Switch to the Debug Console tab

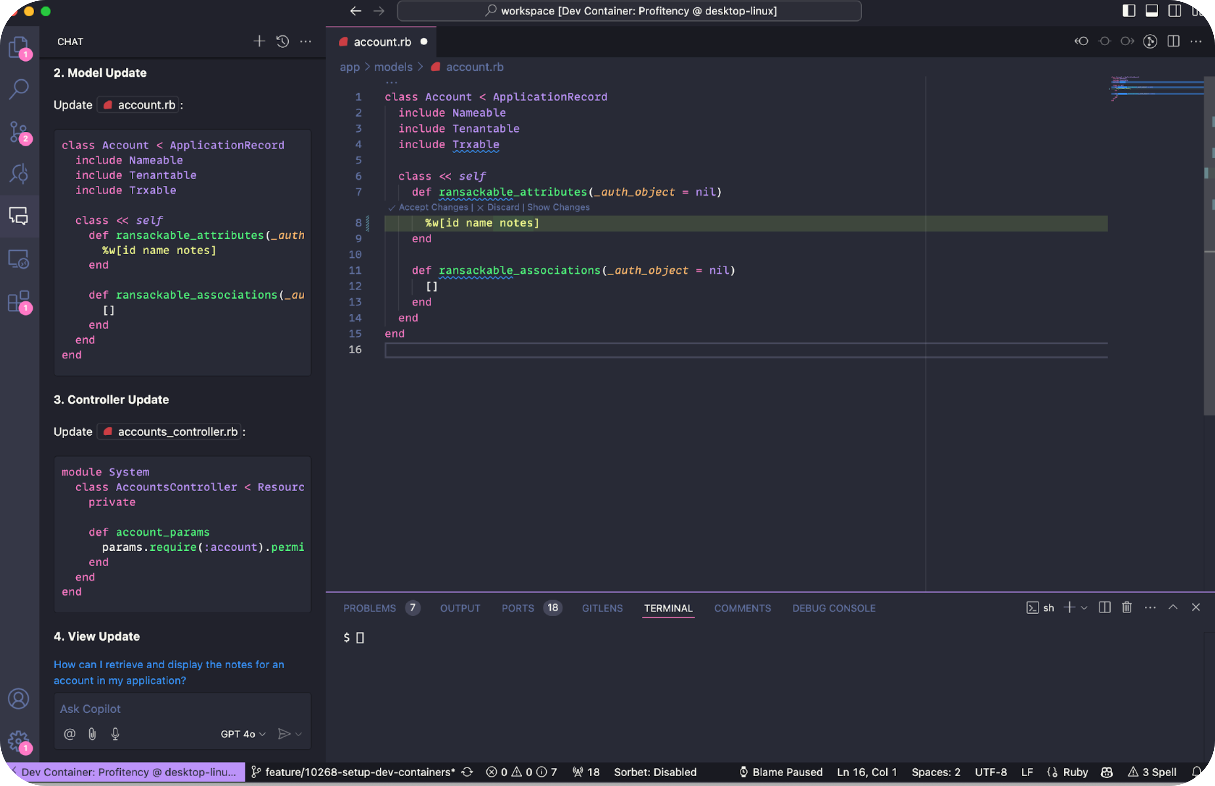(x=833, y=608)
